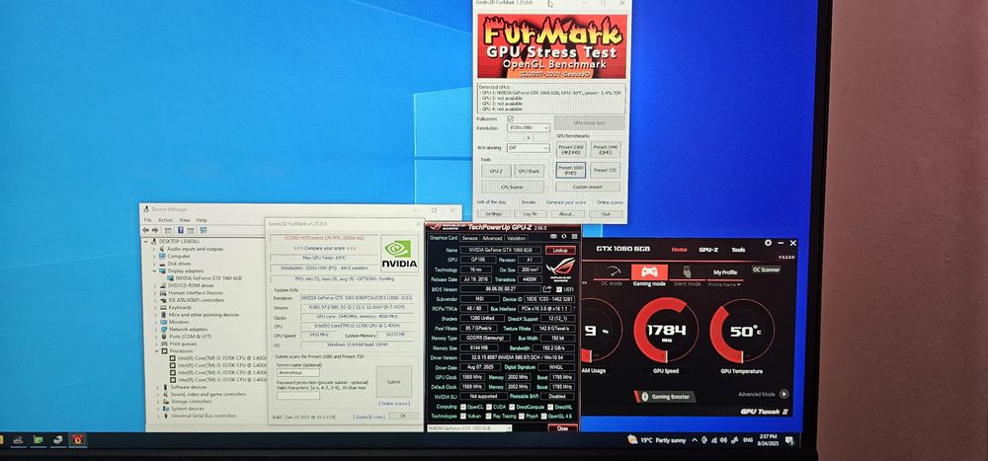988x461 pixels.
Task: Open Device Manager File menu
Action: click(147, 220)
